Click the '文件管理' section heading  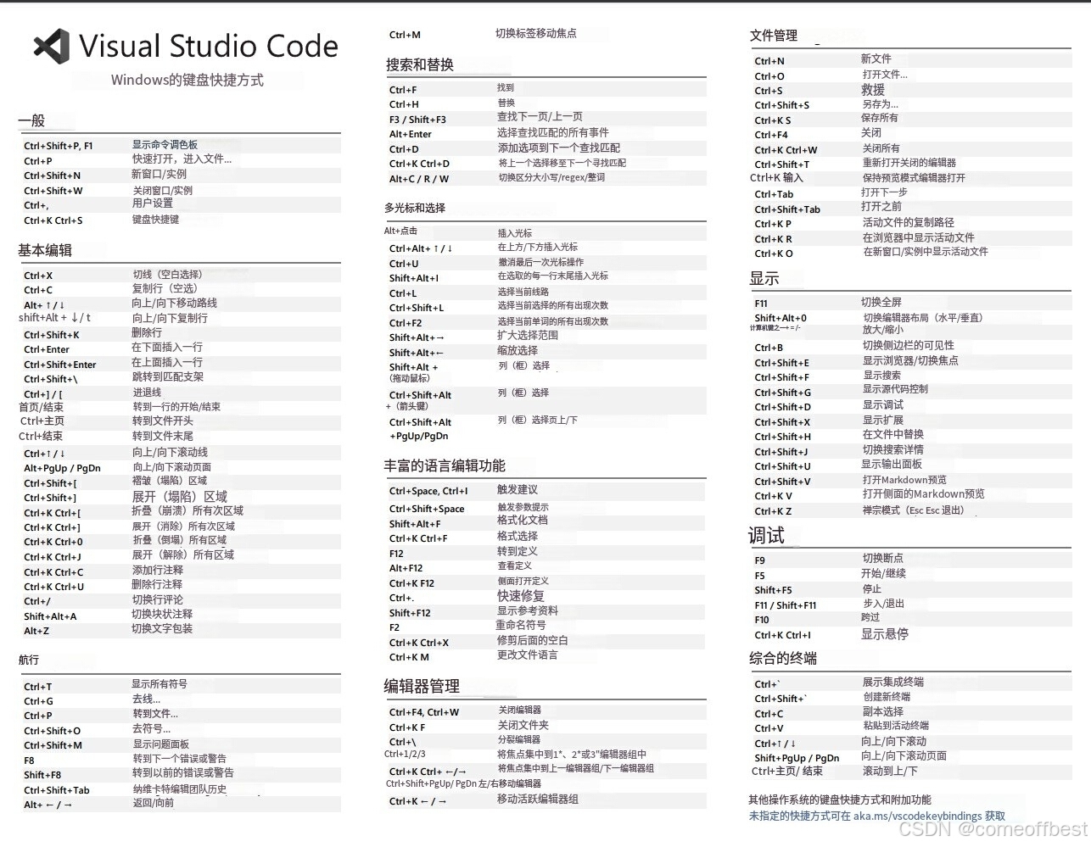click(x=774, y=36)
